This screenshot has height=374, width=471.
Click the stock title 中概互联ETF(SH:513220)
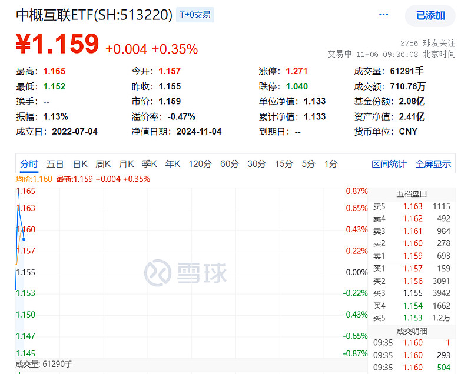tap(94, 15)
